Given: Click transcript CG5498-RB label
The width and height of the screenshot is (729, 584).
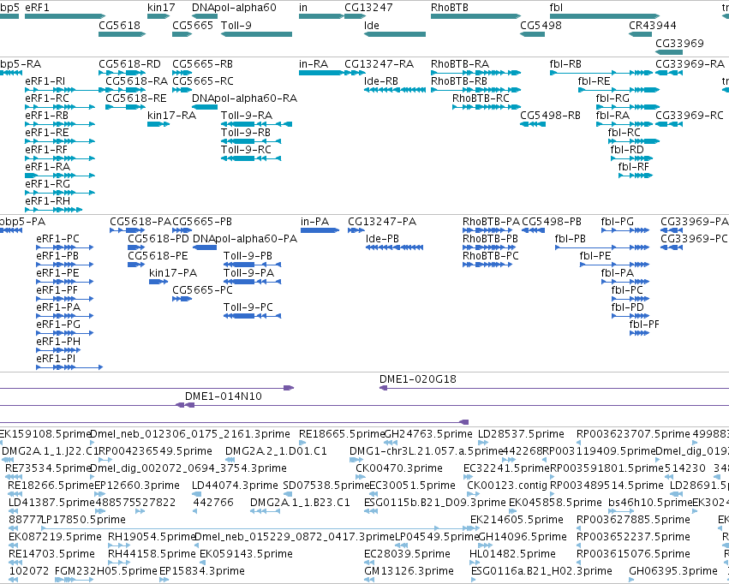Looking at the screenshot, I should click(x=550, y=116).
